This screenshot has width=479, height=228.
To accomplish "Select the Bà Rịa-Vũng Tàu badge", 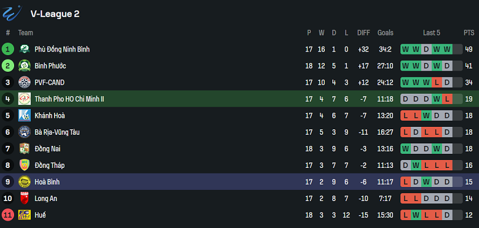I will pos(25,132).
